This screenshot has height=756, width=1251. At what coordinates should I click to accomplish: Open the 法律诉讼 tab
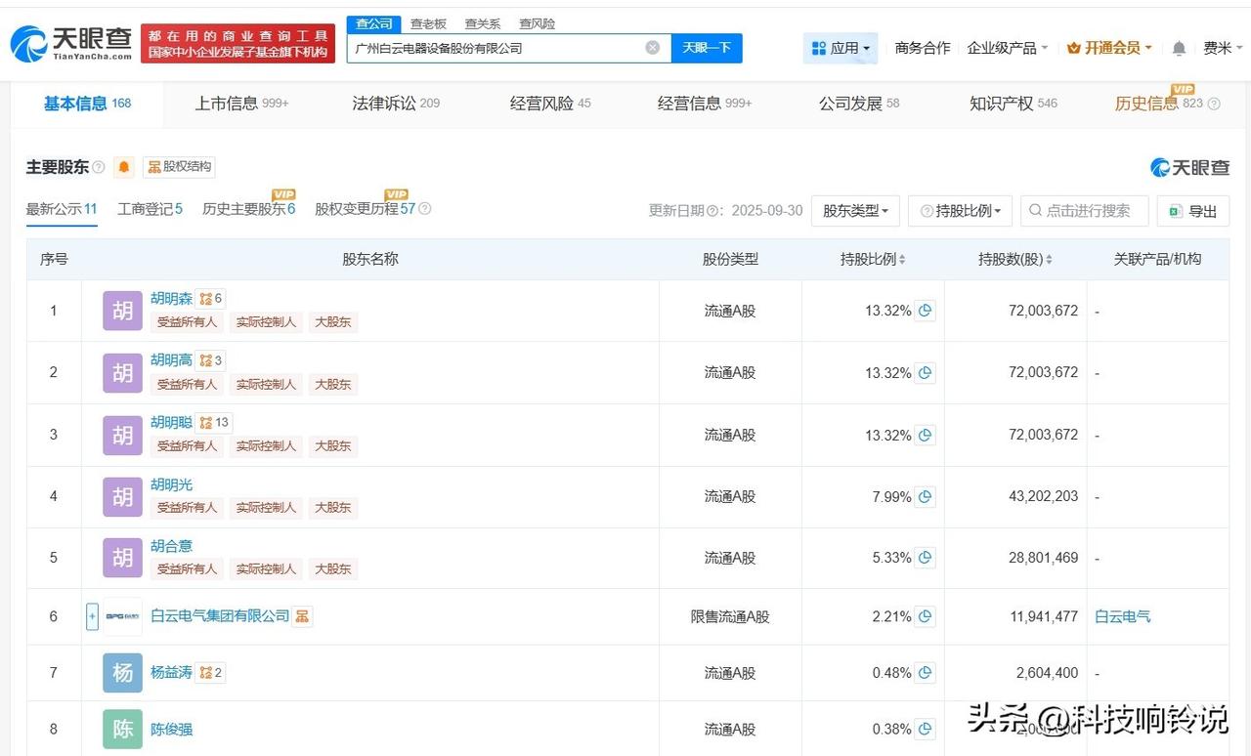click(396, 104)
